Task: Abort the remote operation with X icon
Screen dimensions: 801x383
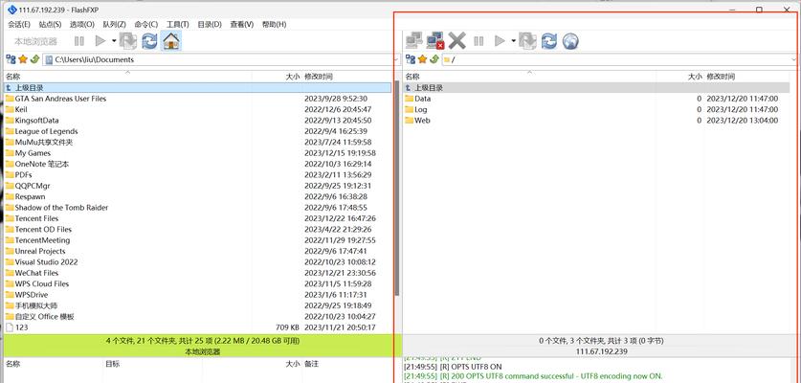Action: click(x=456, y=41)
